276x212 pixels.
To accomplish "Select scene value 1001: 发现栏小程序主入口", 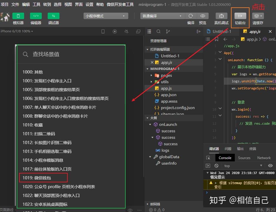I will point(47,81).
